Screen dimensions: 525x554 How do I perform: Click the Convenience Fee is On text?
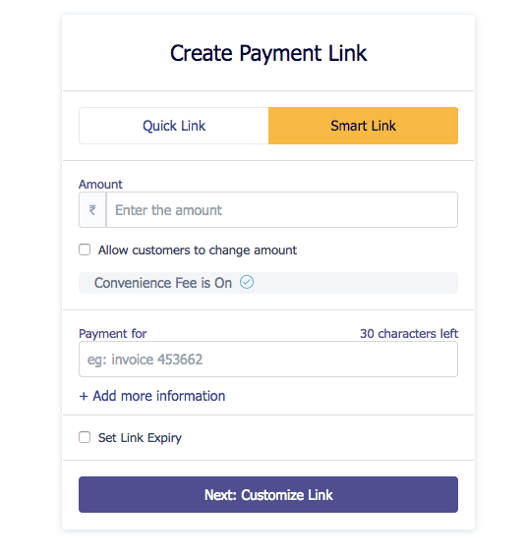[163, 283]
